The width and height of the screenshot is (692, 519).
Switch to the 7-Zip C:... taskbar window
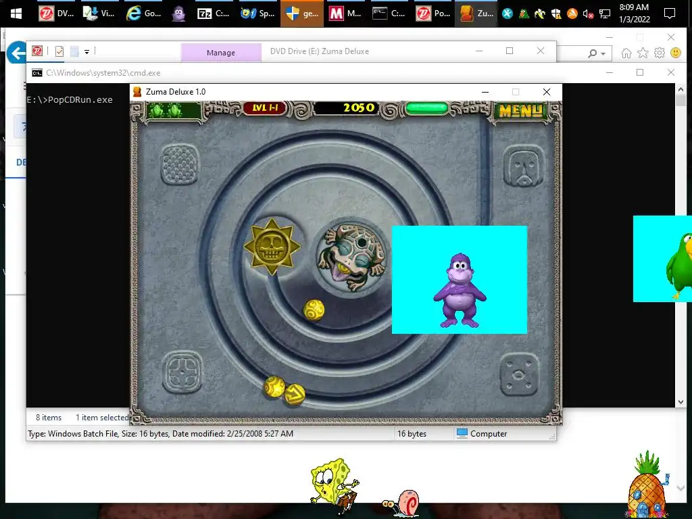click(x=214, y=14)
